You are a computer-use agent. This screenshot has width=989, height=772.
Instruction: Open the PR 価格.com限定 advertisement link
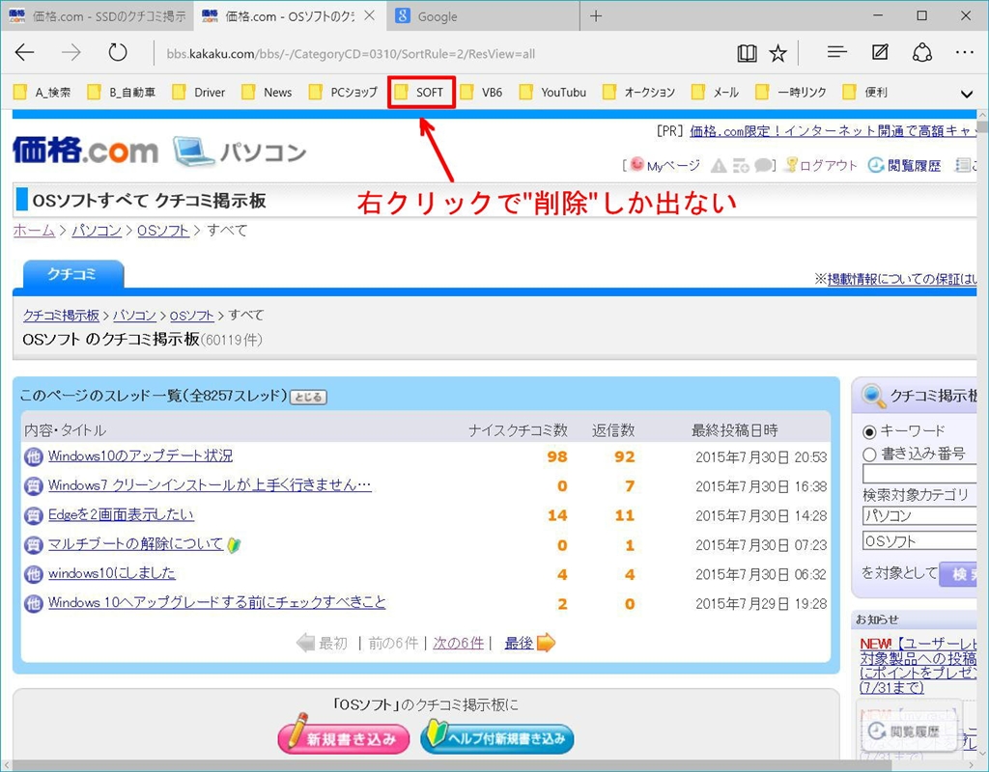pos(833,131)
